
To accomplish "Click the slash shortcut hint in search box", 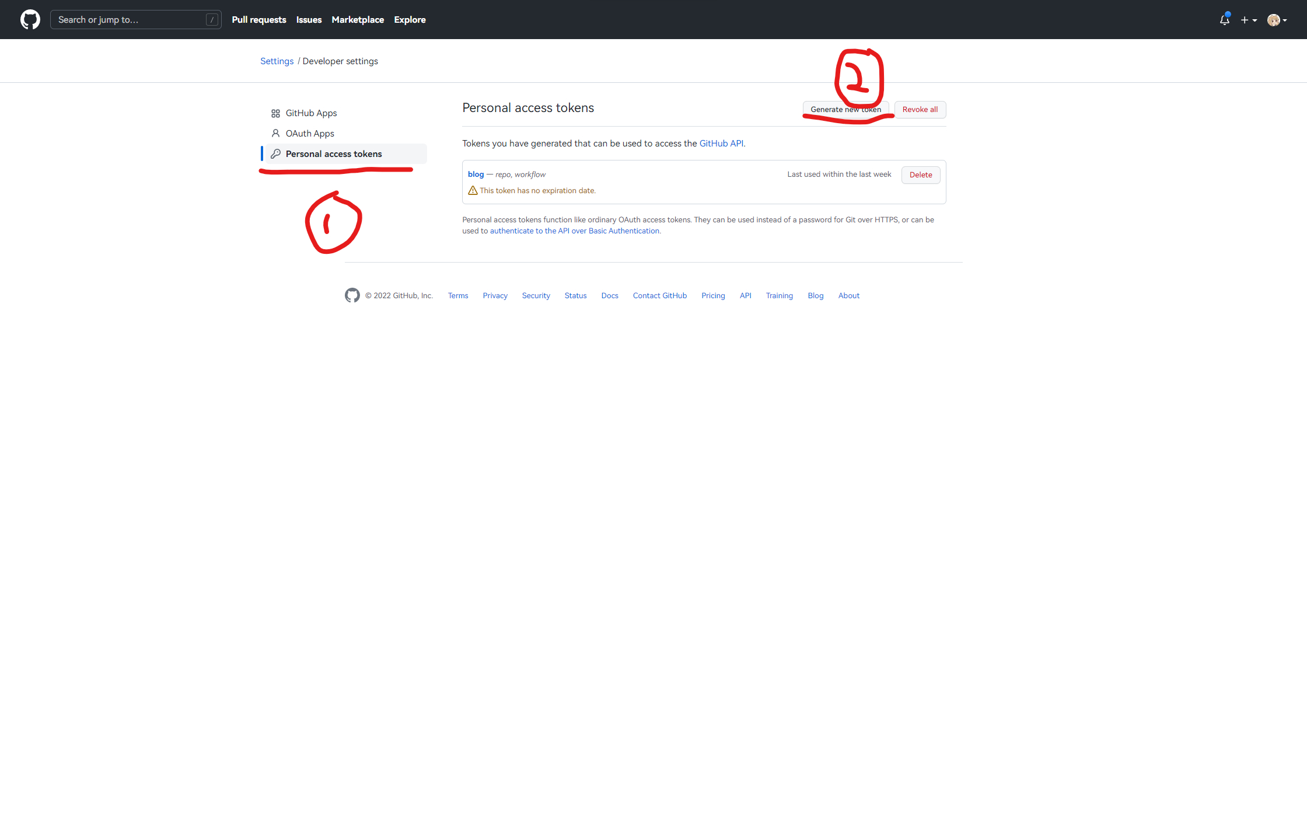I will 212,20.
